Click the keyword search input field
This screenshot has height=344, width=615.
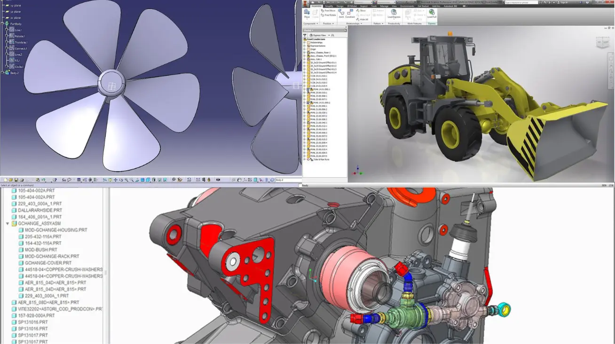click(520, 2)
